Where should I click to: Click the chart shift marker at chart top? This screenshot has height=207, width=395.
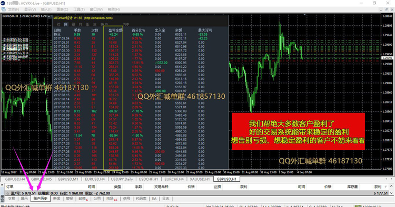pos(304,15)
